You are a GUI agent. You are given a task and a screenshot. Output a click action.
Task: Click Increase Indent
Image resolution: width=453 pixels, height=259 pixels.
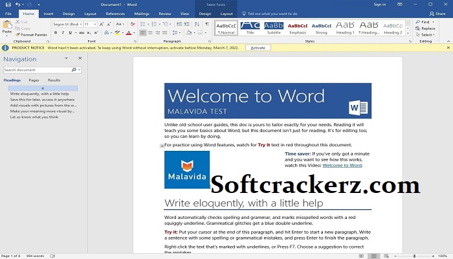(186, 25)
